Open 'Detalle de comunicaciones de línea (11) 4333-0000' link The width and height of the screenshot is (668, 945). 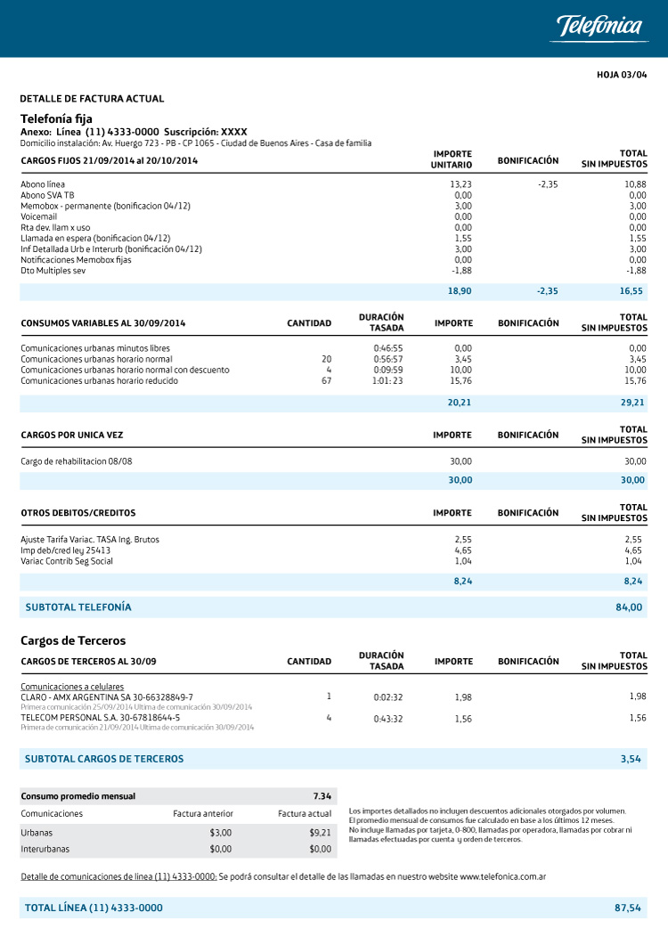click(118, 877)
